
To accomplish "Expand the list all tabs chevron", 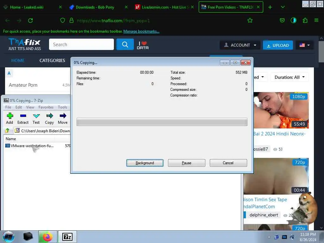I will 283,7.
